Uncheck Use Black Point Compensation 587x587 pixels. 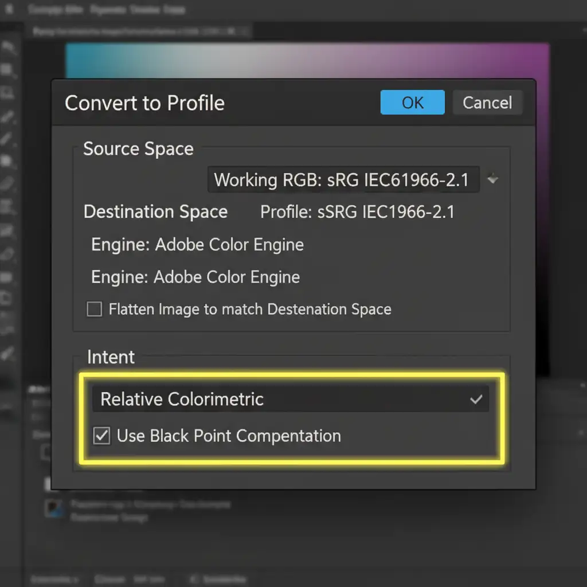[x=101, y=436]
